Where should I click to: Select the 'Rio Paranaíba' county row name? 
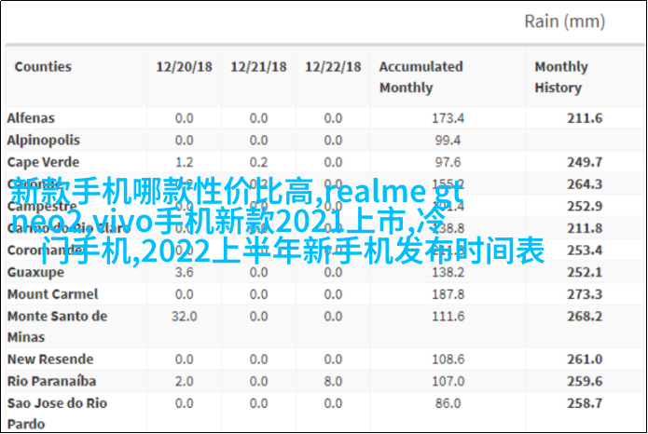point(51,381)
